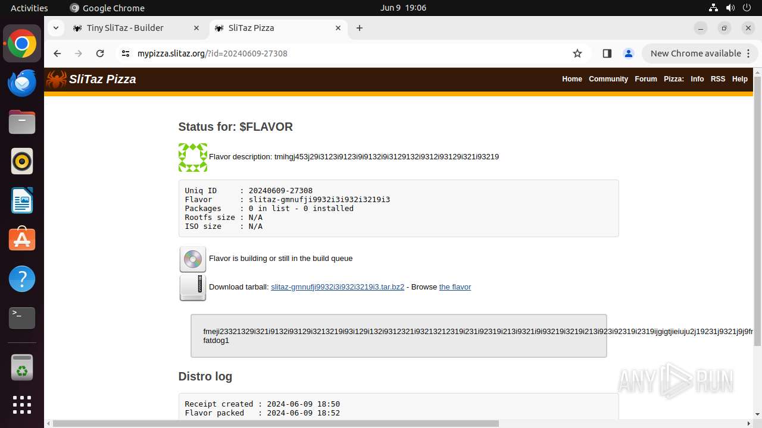This screenshot has height=428, width=762.
Task: Go back to previous page
Action: coord(57,53)
